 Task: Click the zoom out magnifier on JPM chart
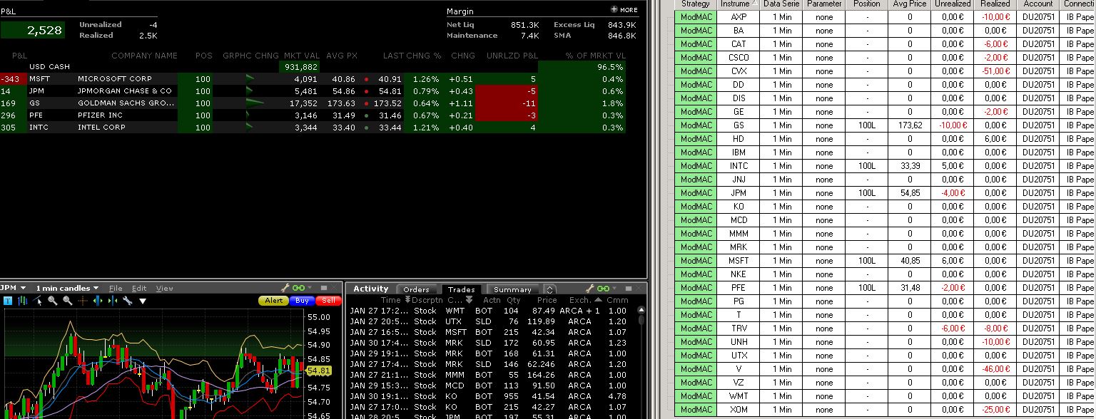(x=68, y=301)
